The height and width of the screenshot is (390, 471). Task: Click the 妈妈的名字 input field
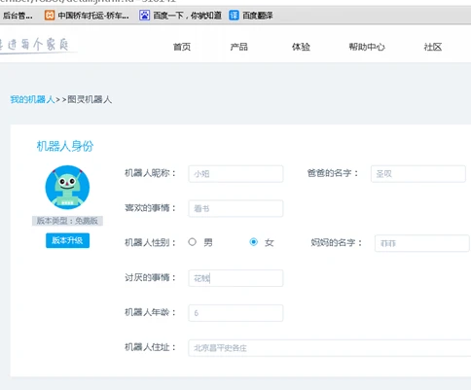point(422,243)
